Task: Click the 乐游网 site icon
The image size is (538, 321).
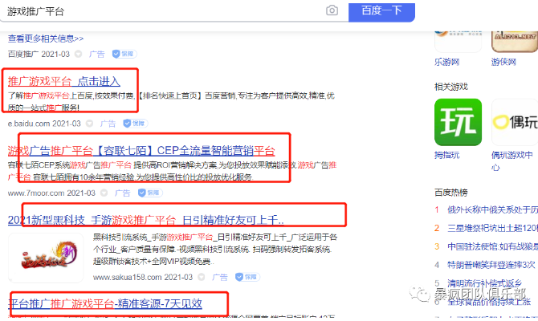Action: 458,41
